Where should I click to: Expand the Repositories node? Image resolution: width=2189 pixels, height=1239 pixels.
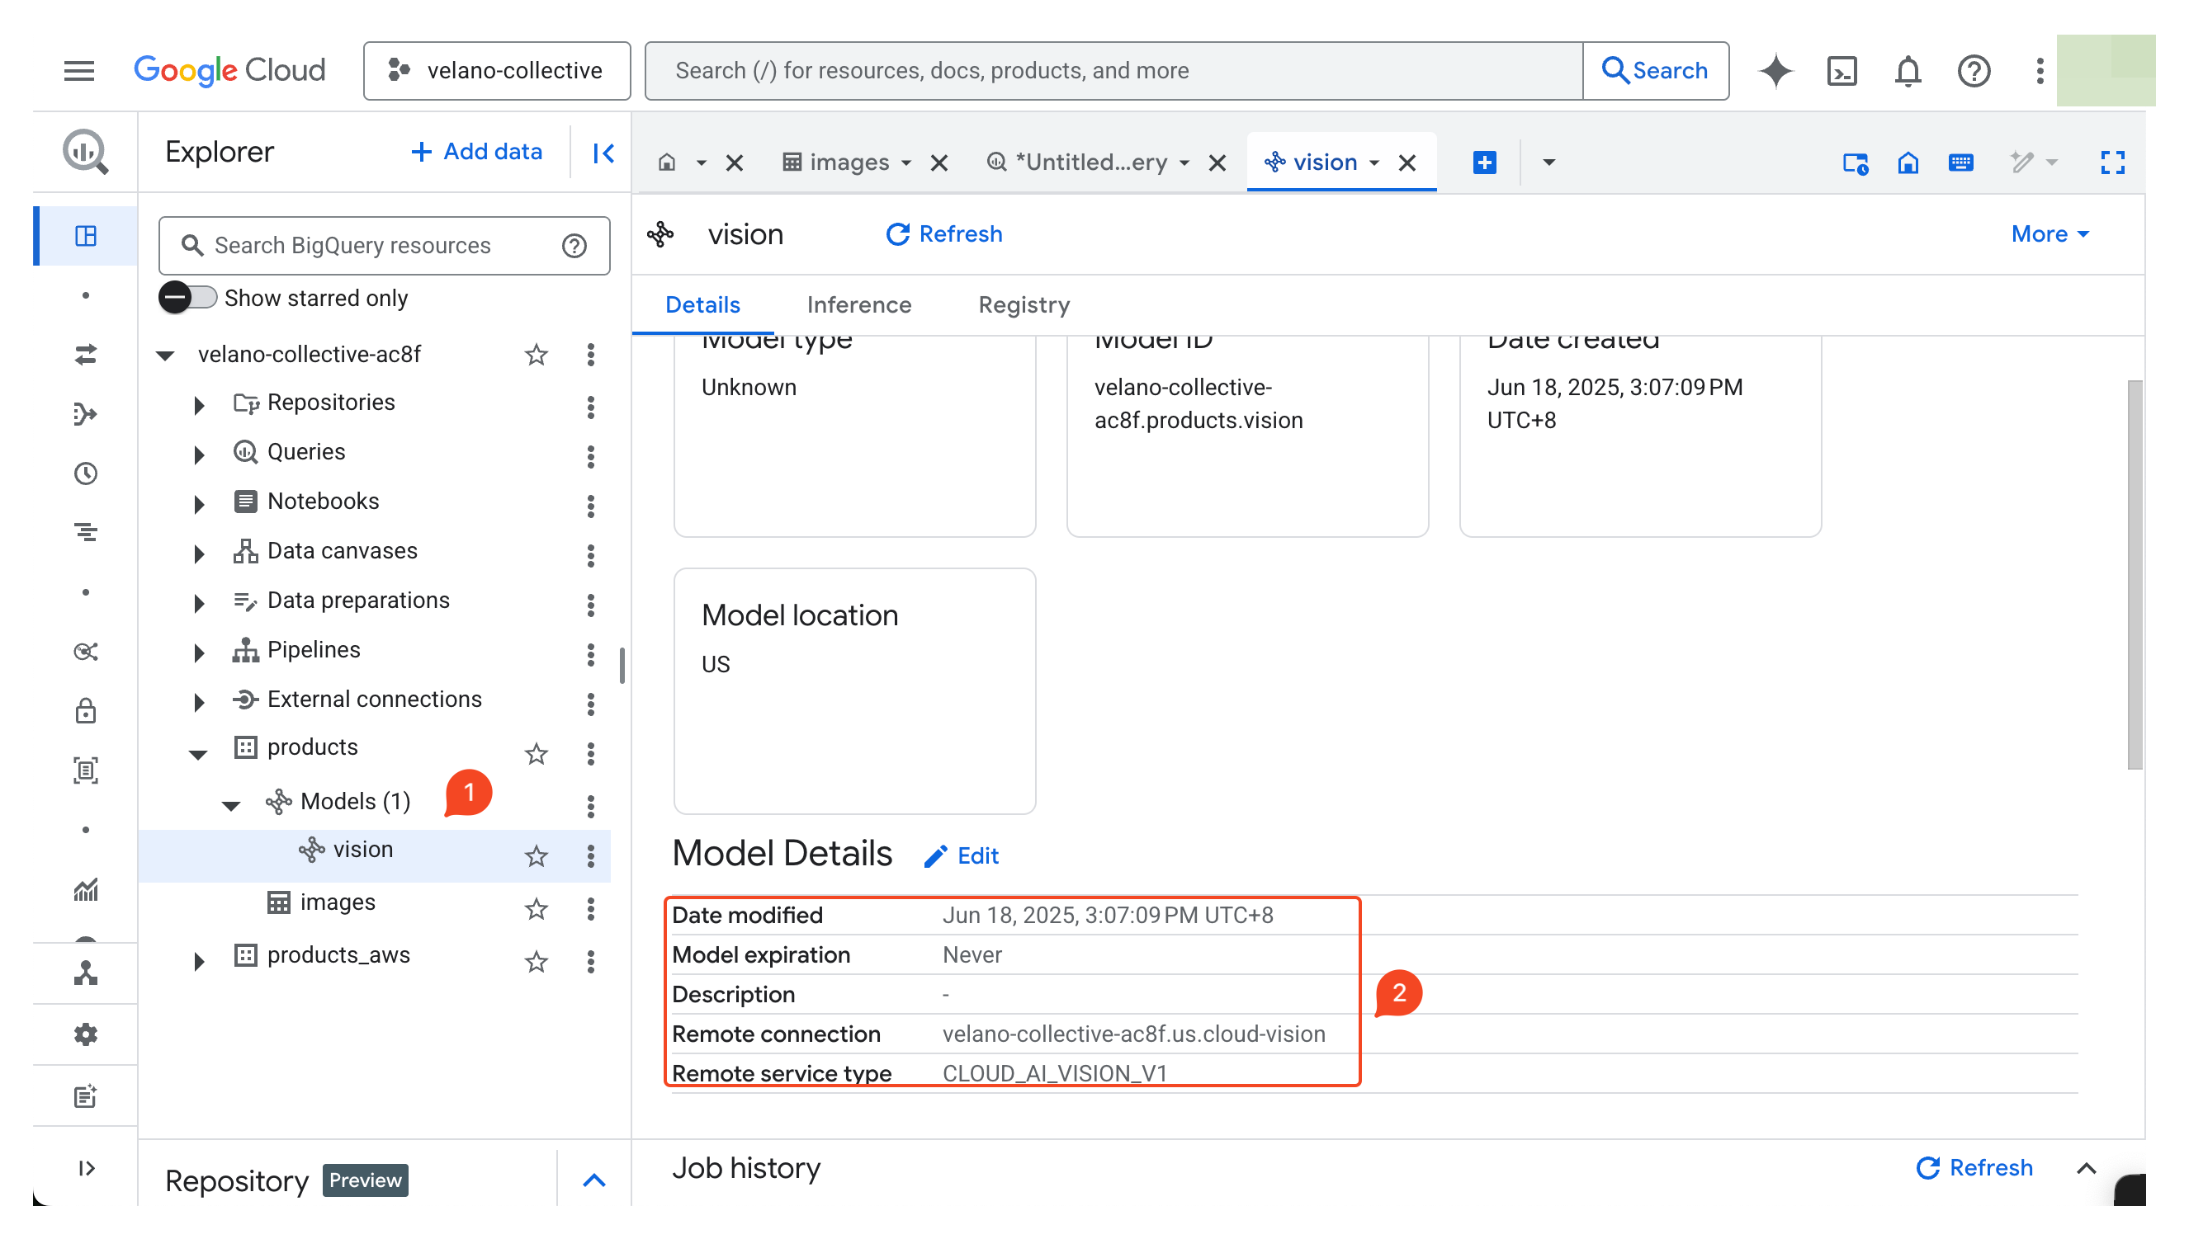(198, 405)
